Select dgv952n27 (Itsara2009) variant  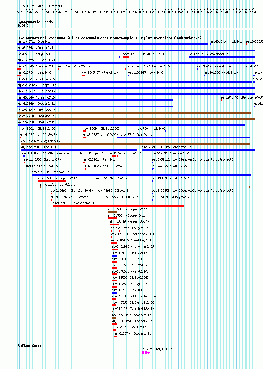(37, 79)
